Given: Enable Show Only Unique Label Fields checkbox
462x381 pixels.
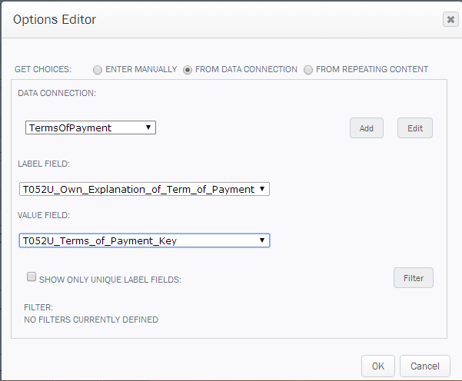Looking at the screenshot, I should (x=32, y=277).
